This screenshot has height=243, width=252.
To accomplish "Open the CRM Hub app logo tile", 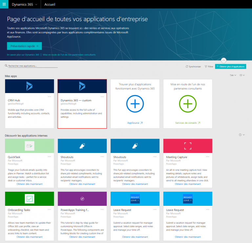I will (x=30, y=86).
